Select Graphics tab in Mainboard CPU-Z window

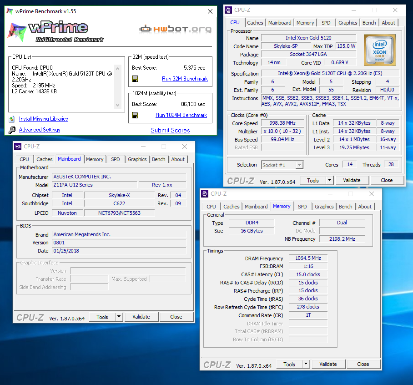pyautogui.click(x=137, y=159)
